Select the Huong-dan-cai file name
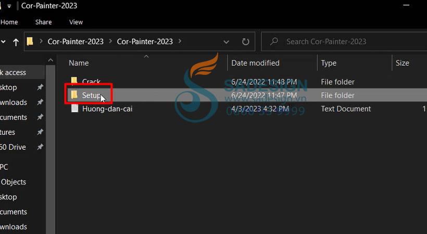427x234 pixels. [x=107, y=109]
